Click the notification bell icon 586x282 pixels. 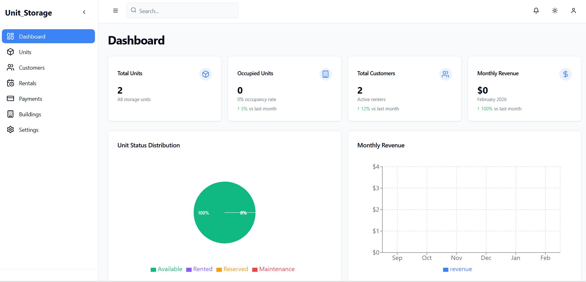point(536,11)
